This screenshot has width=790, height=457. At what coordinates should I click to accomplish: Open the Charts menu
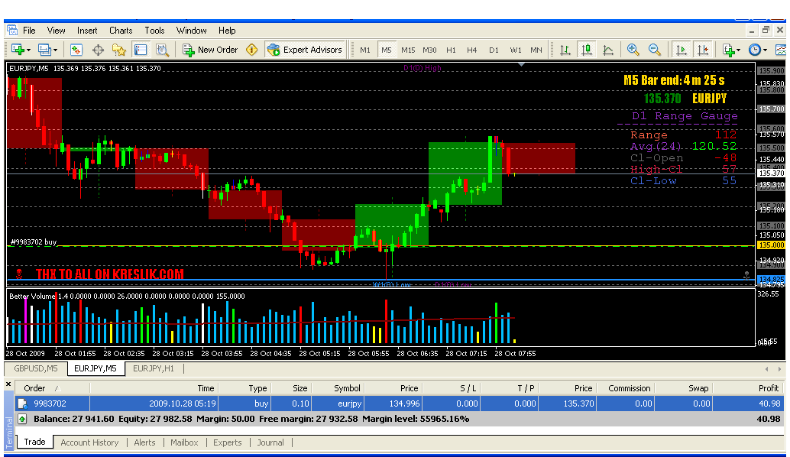(x=121, y=31)
